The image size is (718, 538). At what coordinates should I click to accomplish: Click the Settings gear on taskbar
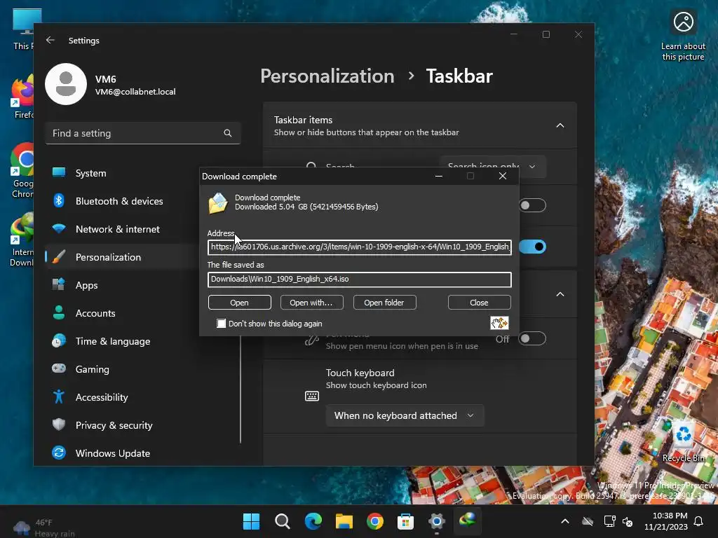[437, 521]
